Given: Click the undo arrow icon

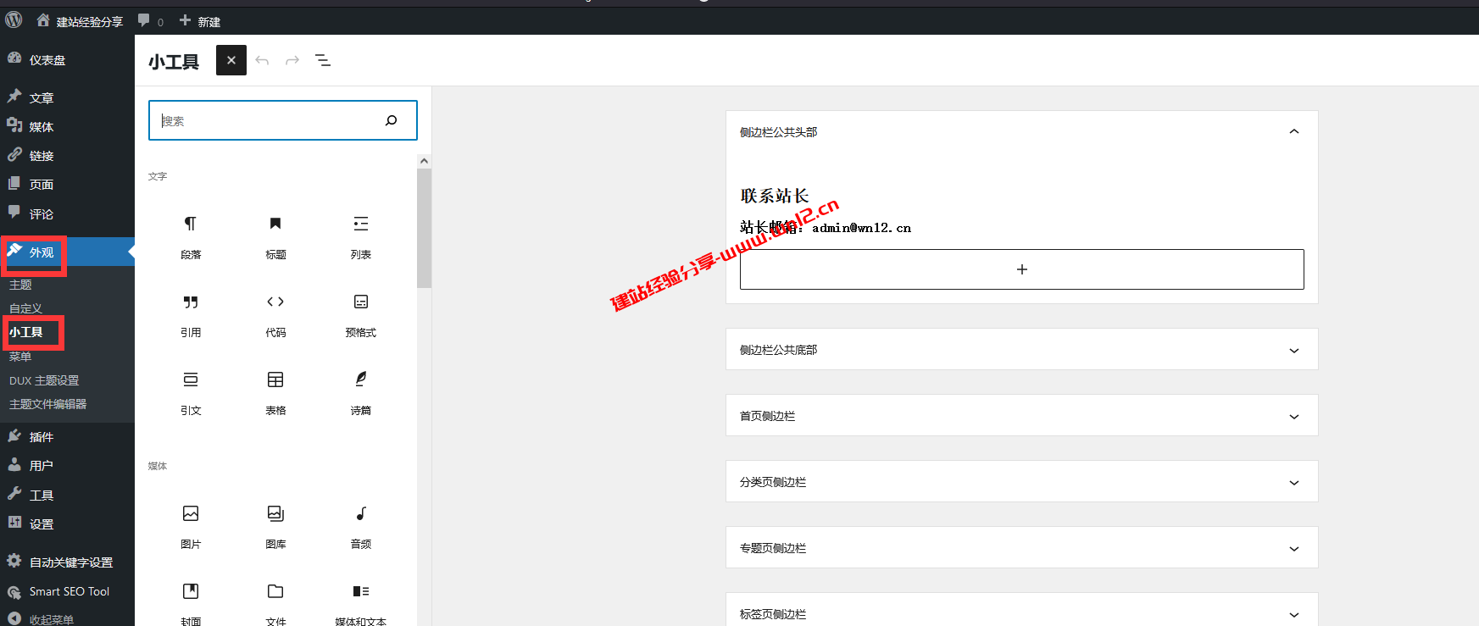Looking at the screenshot, I should point(262,60).
